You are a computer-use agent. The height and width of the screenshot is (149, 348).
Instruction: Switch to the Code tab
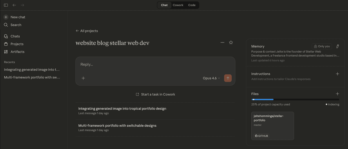192,5
